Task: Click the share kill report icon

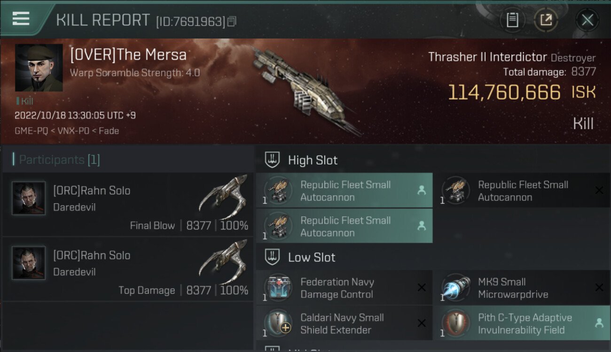Action: [546, 20]
